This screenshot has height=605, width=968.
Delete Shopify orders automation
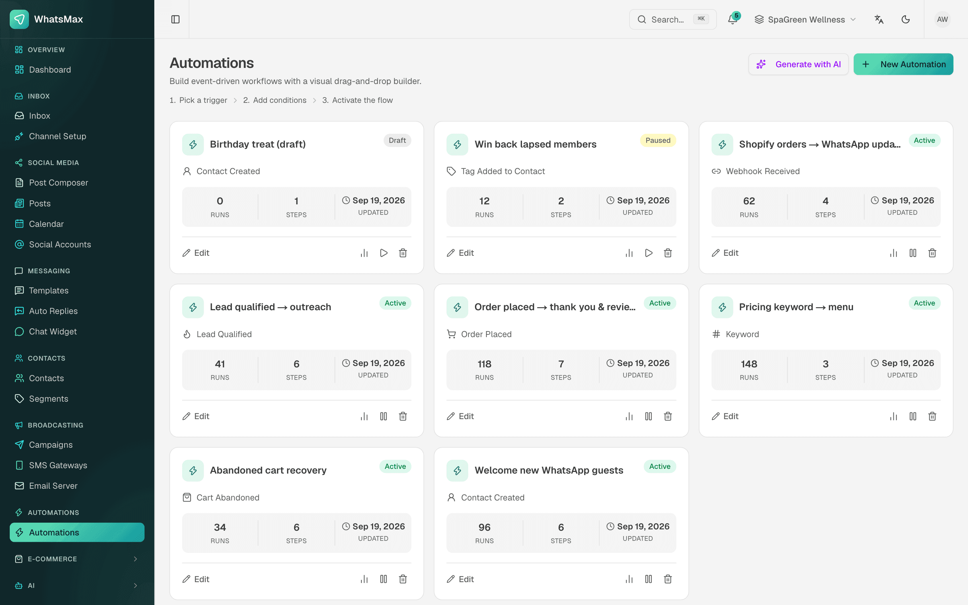[932, 253]
